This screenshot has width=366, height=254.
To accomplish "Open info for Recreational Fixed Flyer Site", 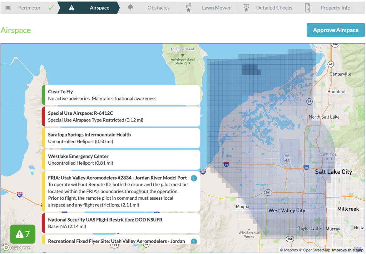I will 194,241.
